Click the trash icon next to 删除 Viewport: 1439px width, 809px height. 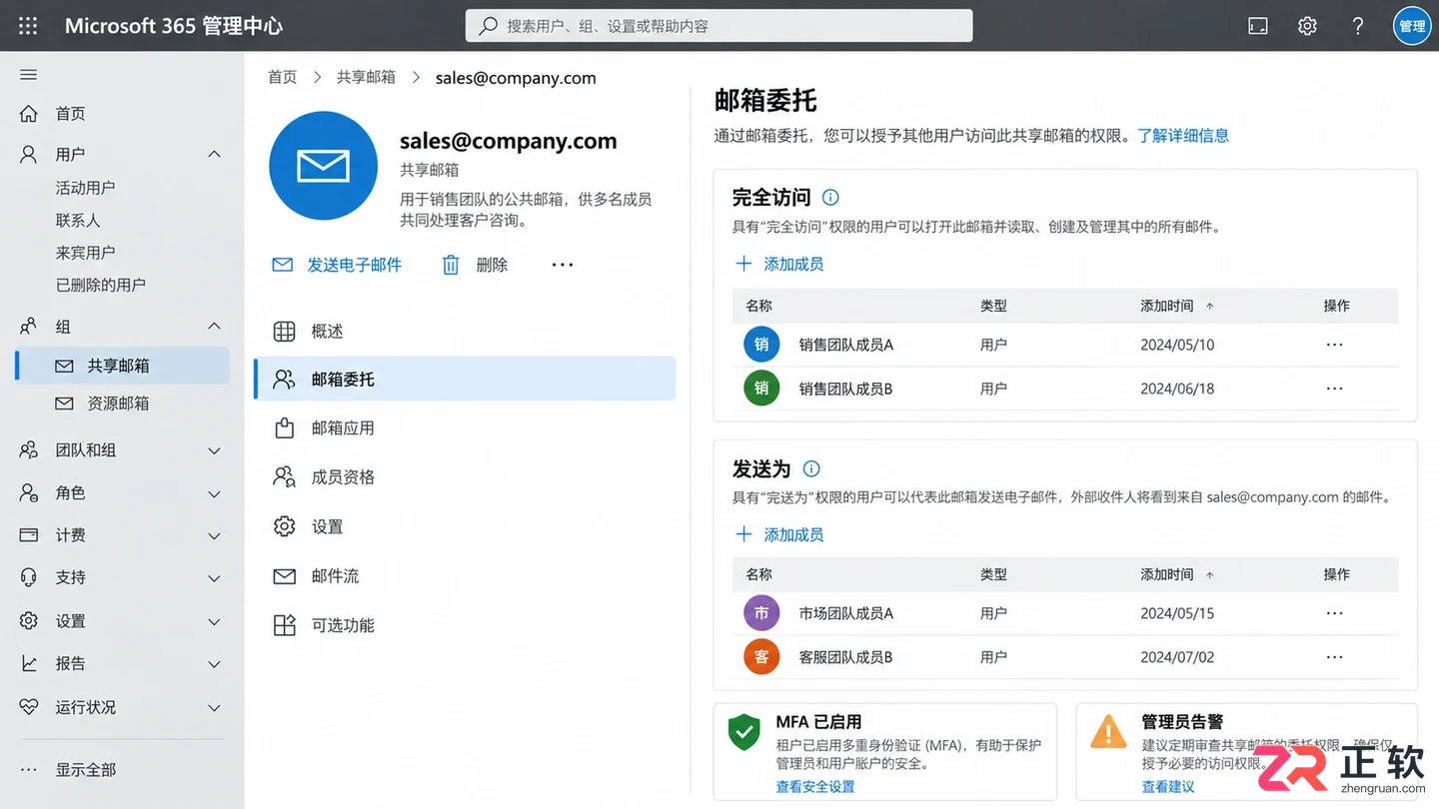click(x=451, y=265)
